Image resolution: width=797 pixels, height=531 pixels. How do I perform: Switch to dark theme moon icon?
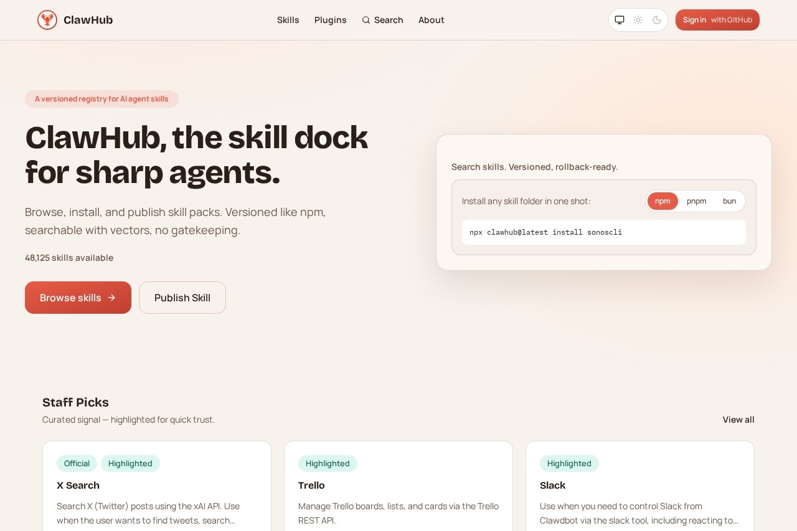(x=657, y=20)
